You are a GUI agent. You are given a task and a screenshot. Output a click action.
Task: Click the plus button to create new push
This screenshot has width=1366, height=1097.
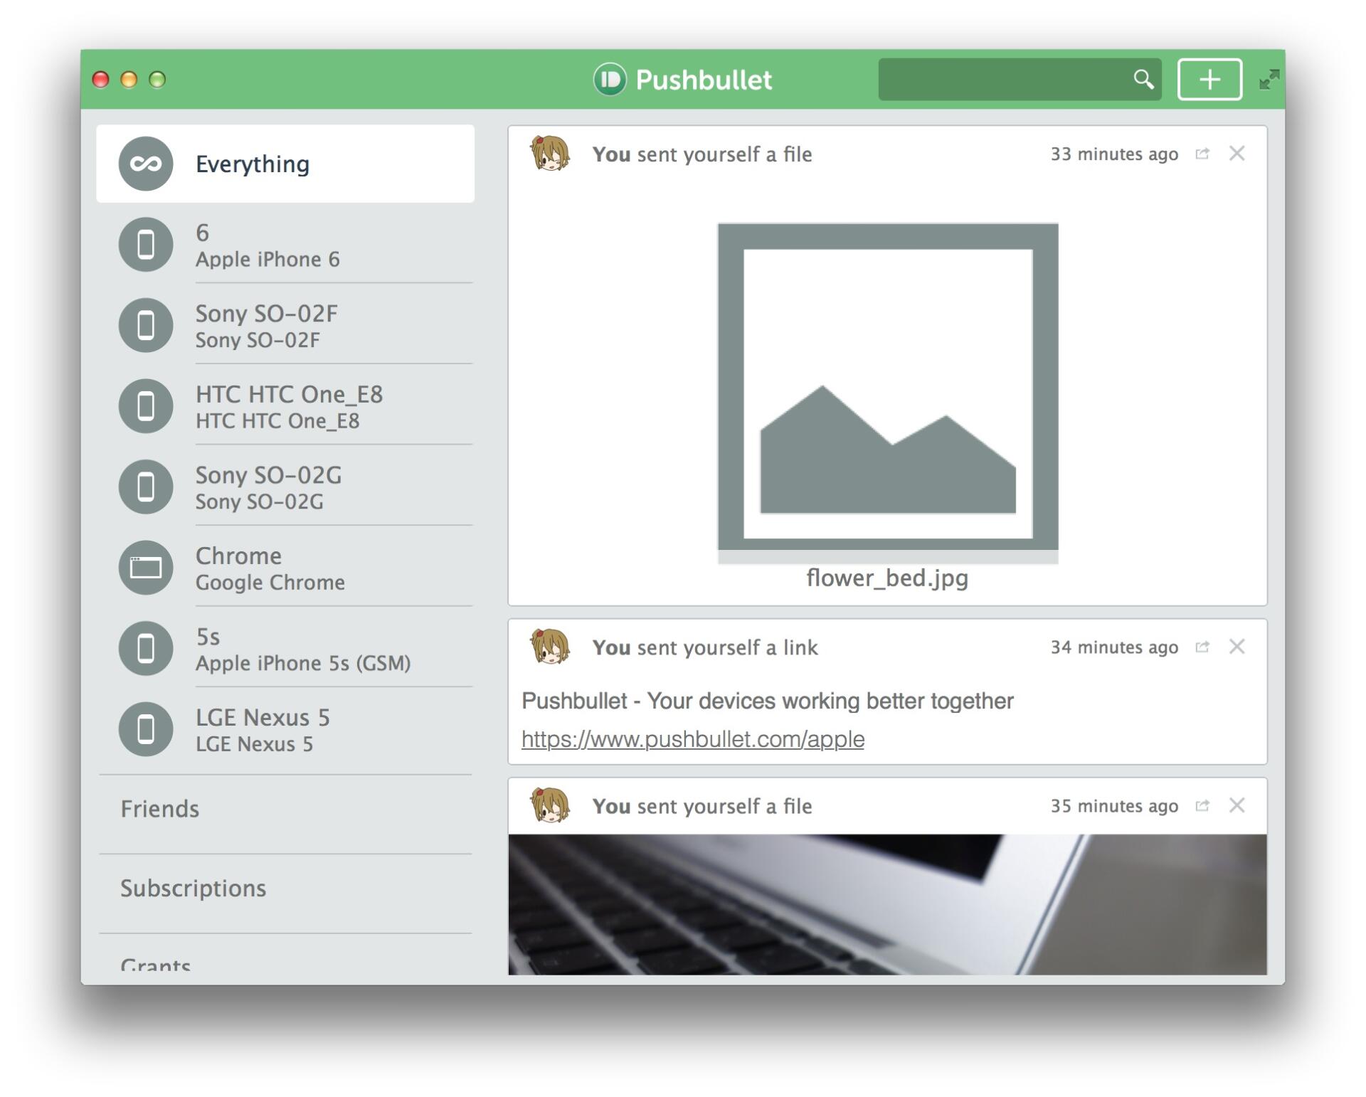pos(1209,79)
